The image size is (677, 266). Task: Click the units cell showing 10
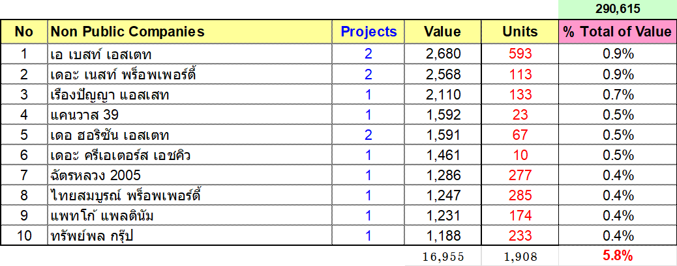click(520, 155)
